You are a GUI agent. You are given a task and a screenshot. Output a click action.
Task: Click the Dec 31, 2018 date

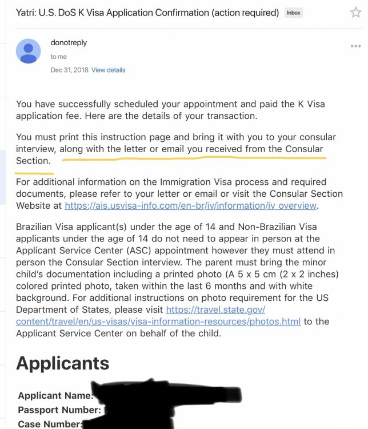pos(70,70)
